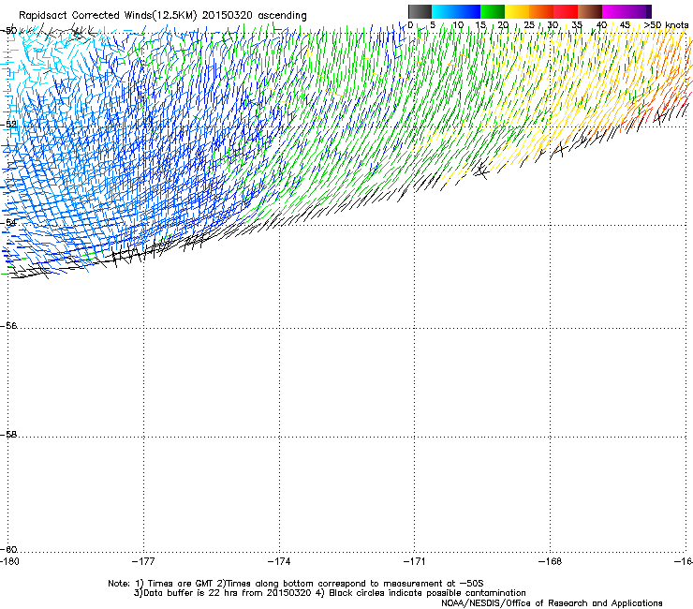
Task: Click the legend tick label 10
Action: [x=458, y=25]
